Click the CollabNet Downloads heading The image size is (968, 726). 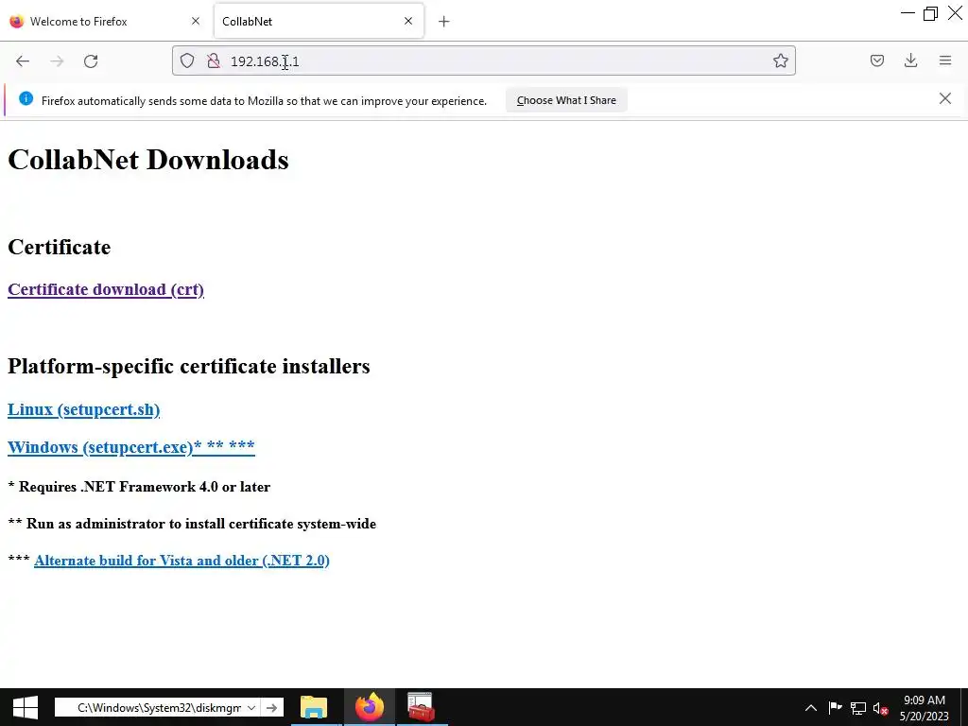click(x=148, y=159)
